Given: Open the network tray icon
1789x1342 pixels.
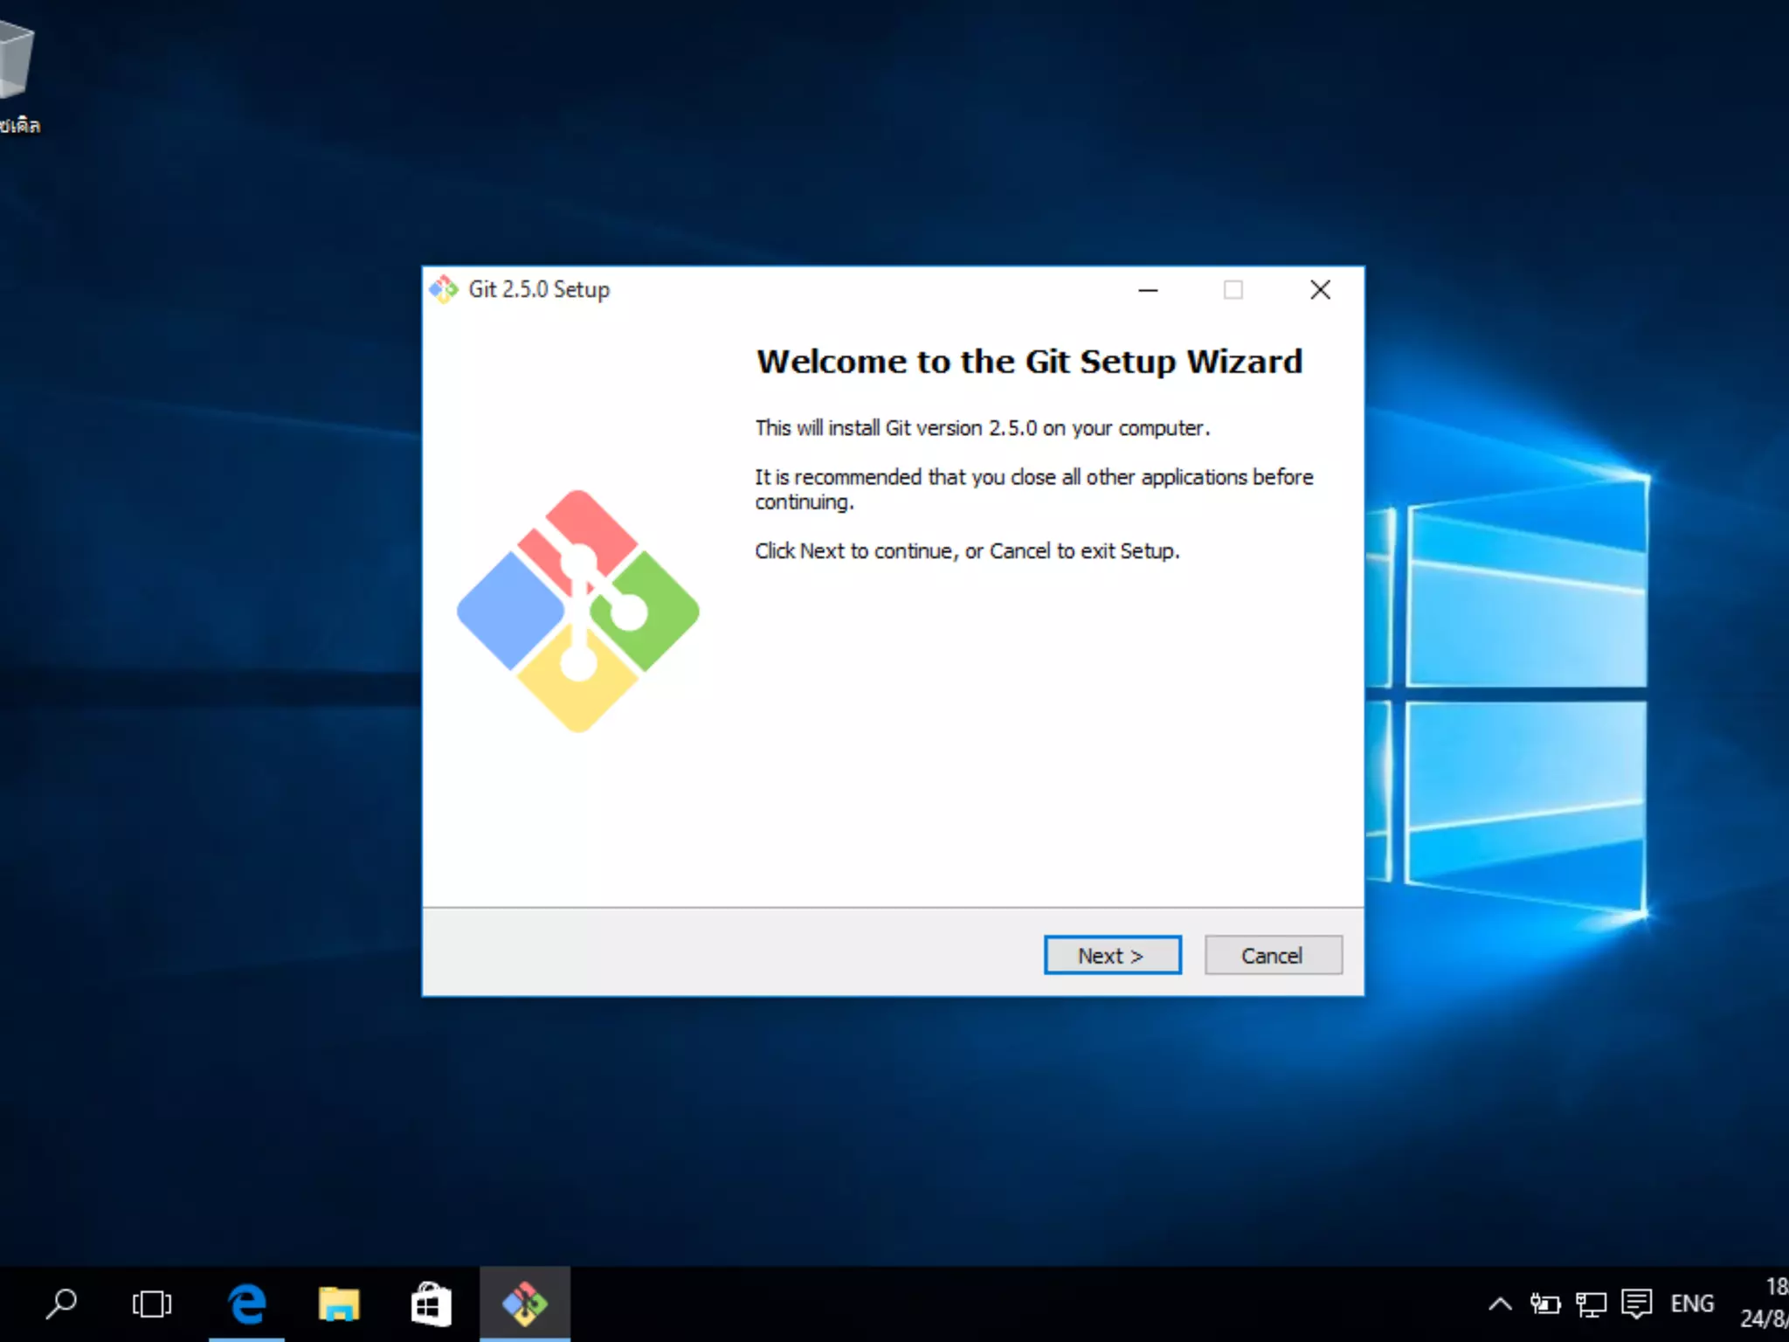Looking at the screenshot, I should [1590, 1304].
